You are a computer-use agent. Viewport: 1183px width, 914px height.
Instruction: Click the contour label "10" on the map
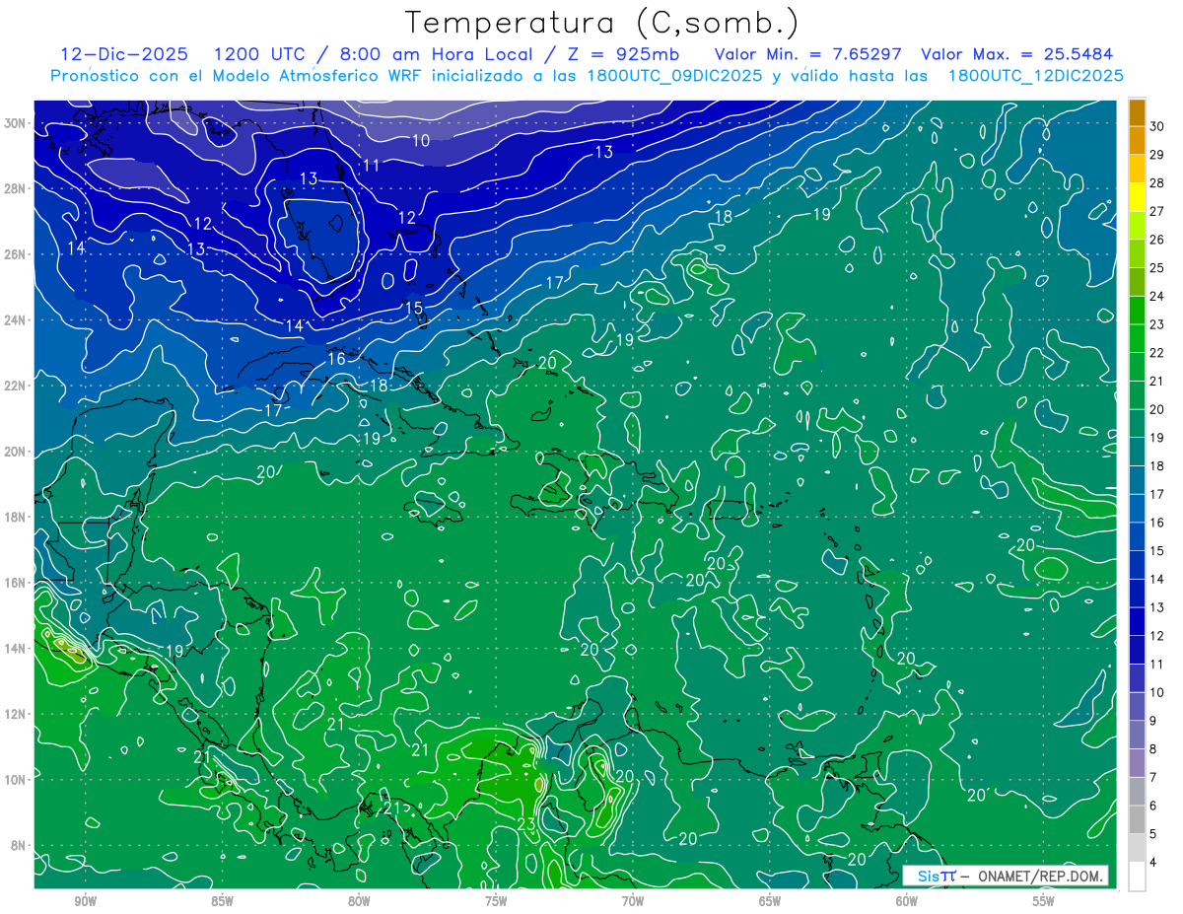coord(421,141)
